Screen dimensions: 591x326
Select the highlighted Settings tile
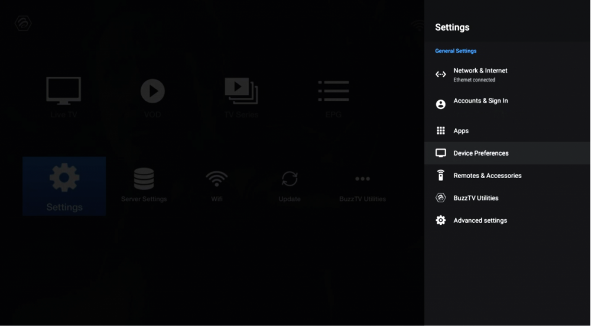coord(64,186)
